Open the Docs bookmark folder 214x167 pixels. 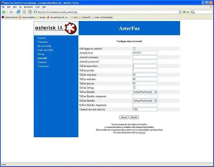tap(74, 18)
